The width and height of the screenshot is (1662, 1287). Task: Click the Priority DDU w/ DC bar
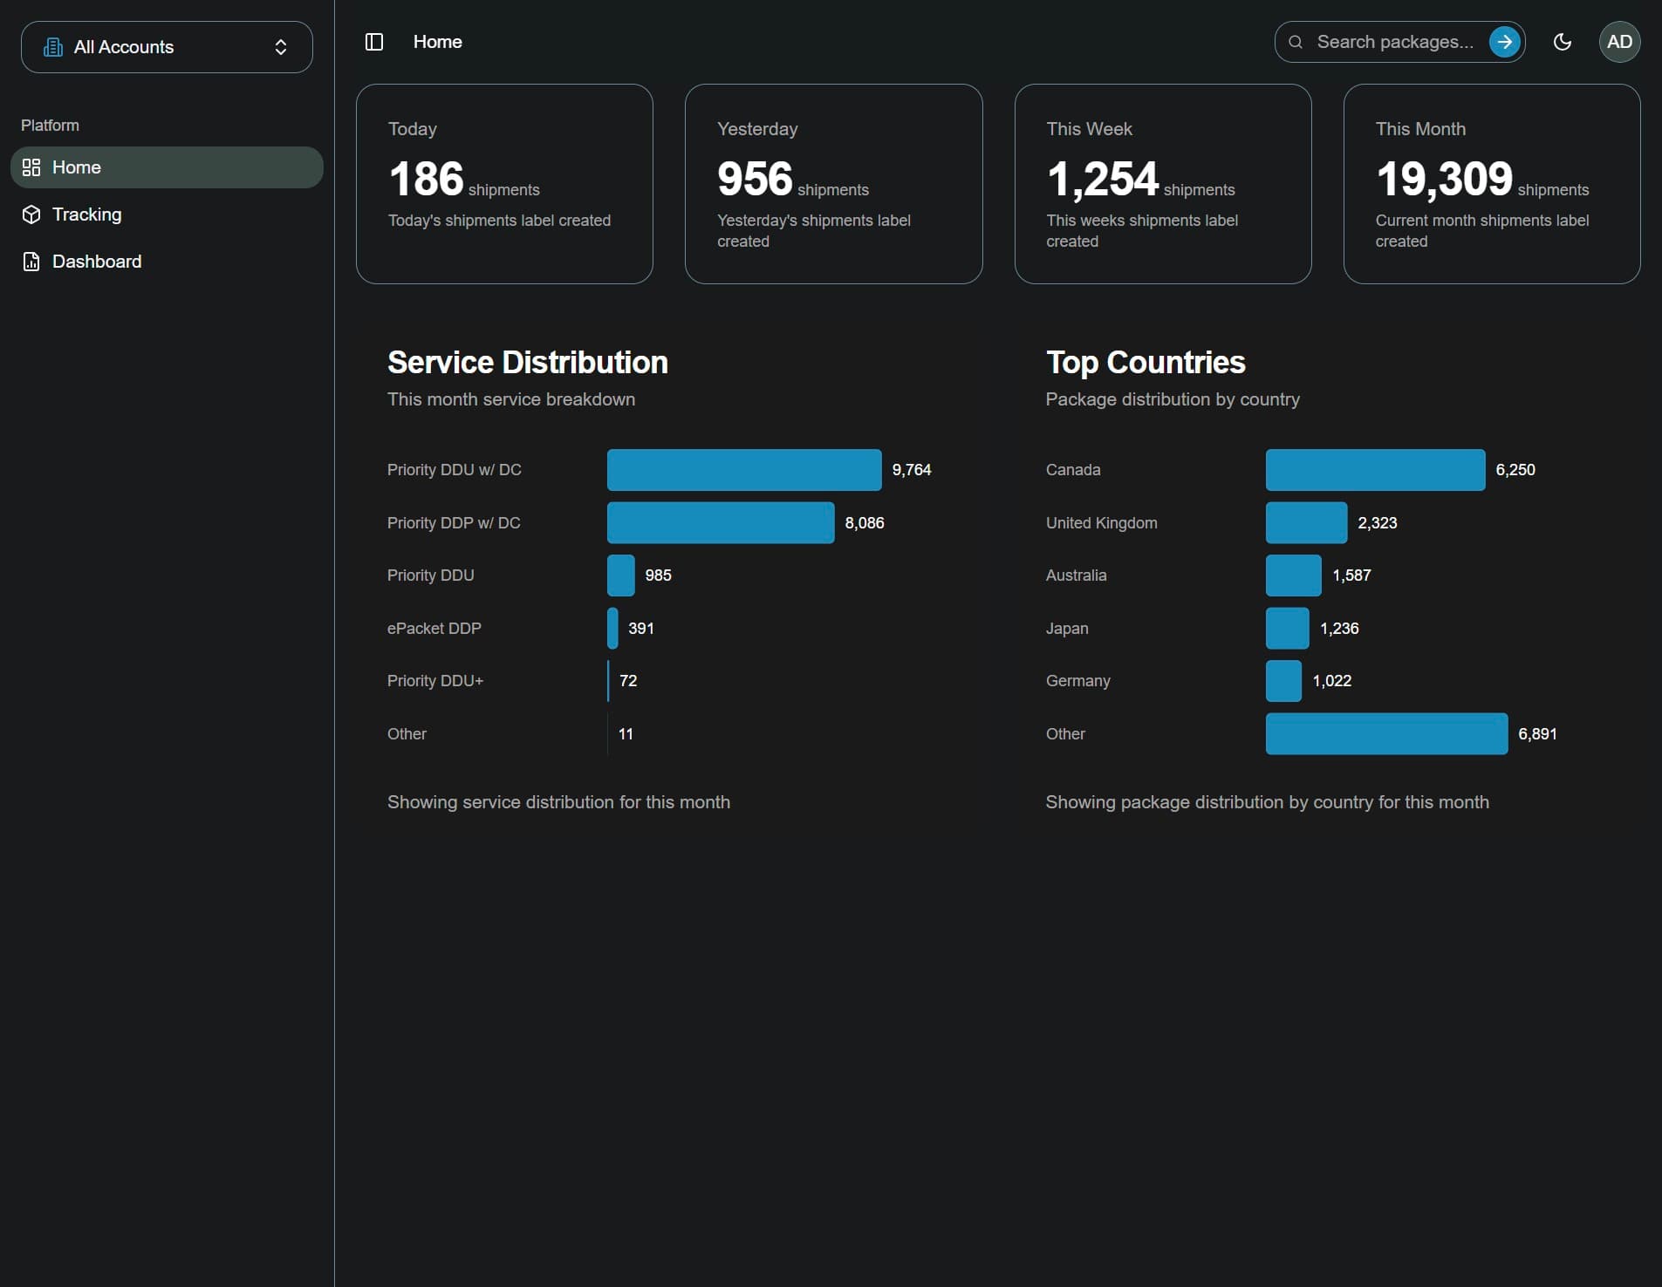coord(744,470)
